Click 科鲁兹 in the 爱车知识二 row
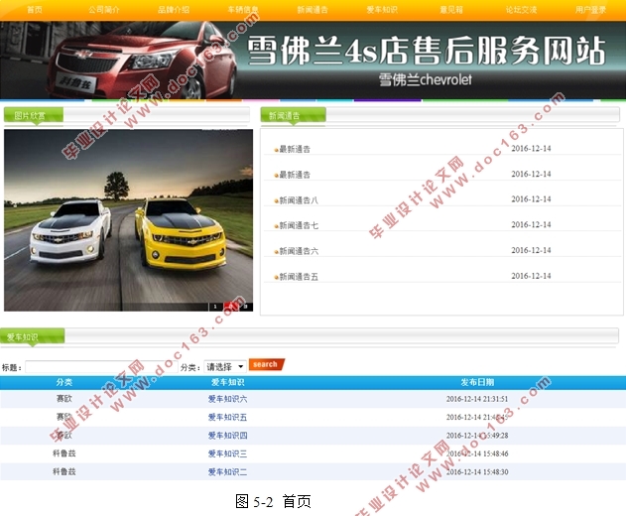The image size is (626, 516). coord(64,472)
